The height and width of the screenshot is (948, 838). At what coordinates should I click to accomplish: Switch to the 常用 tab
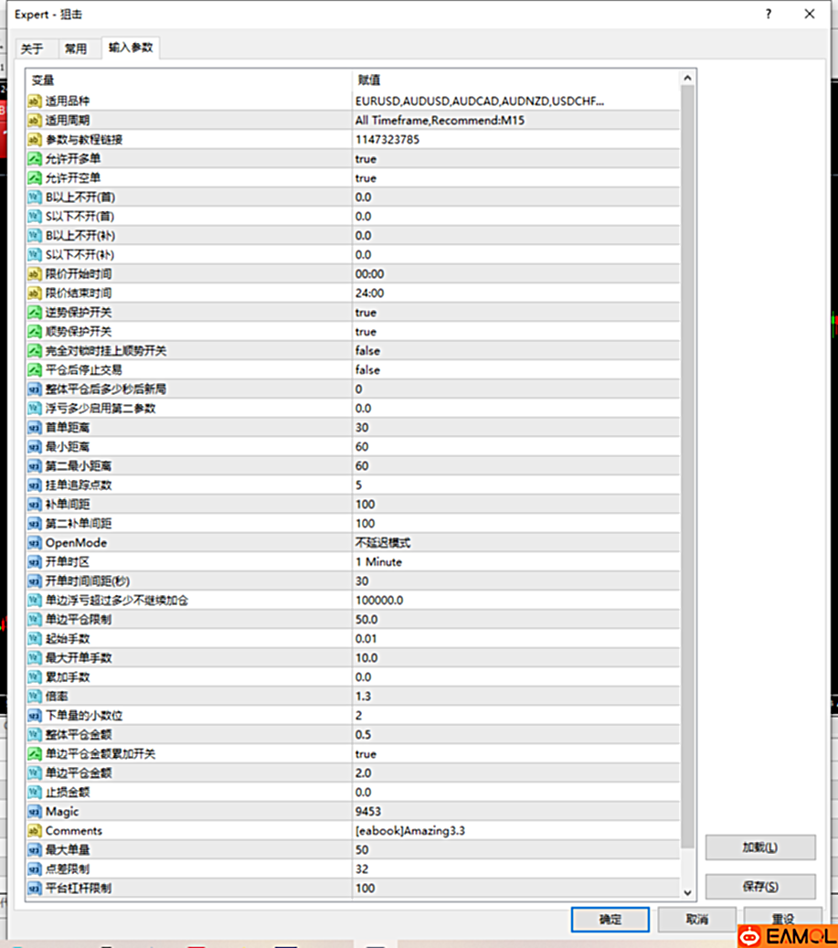76,49
